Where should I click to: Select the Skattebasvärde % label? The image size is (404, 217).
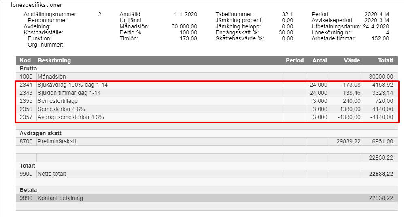[240, 38]
